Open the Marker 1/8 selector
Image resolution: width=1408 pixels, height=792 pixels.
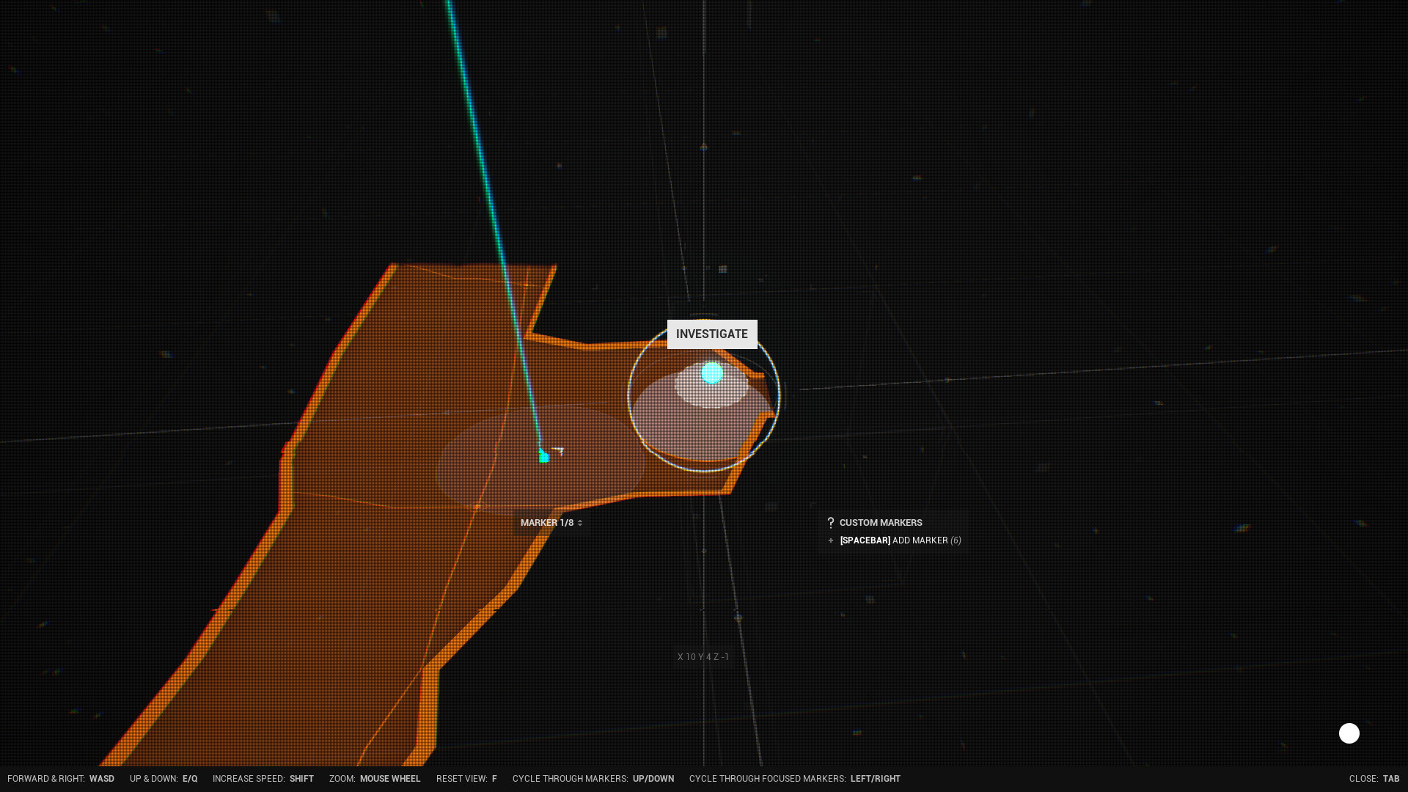pos(547,523)
